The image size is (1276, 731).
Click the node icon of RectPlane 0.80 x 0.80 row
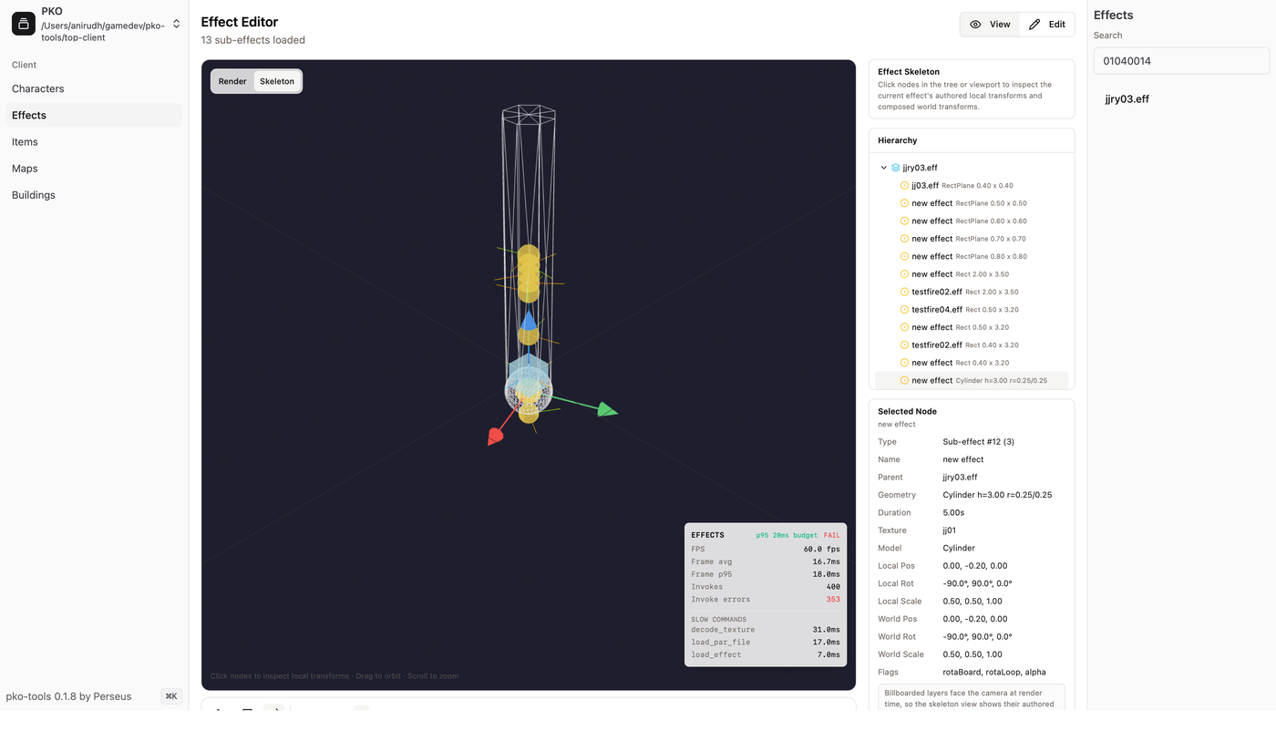point(904,256)
